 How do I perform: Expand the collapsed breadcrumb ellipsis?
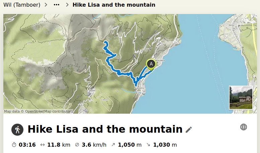coord(57,5)
